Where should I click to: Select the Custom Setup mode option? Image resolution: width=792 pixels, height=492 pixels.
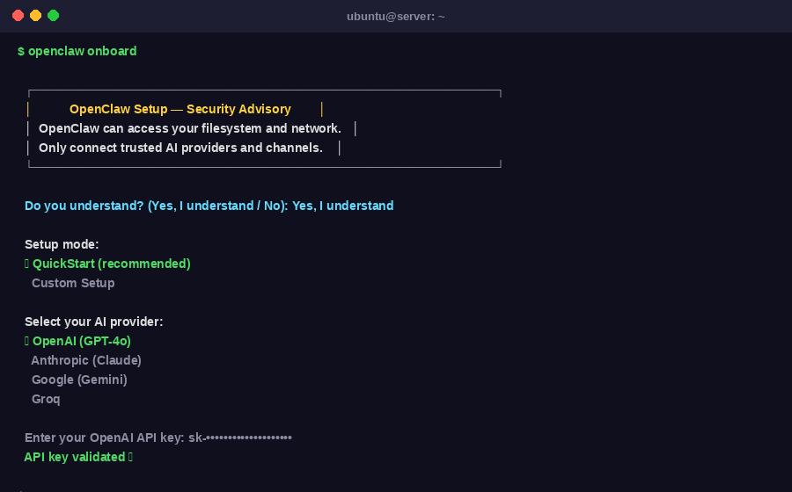click(x=73, y=283)
